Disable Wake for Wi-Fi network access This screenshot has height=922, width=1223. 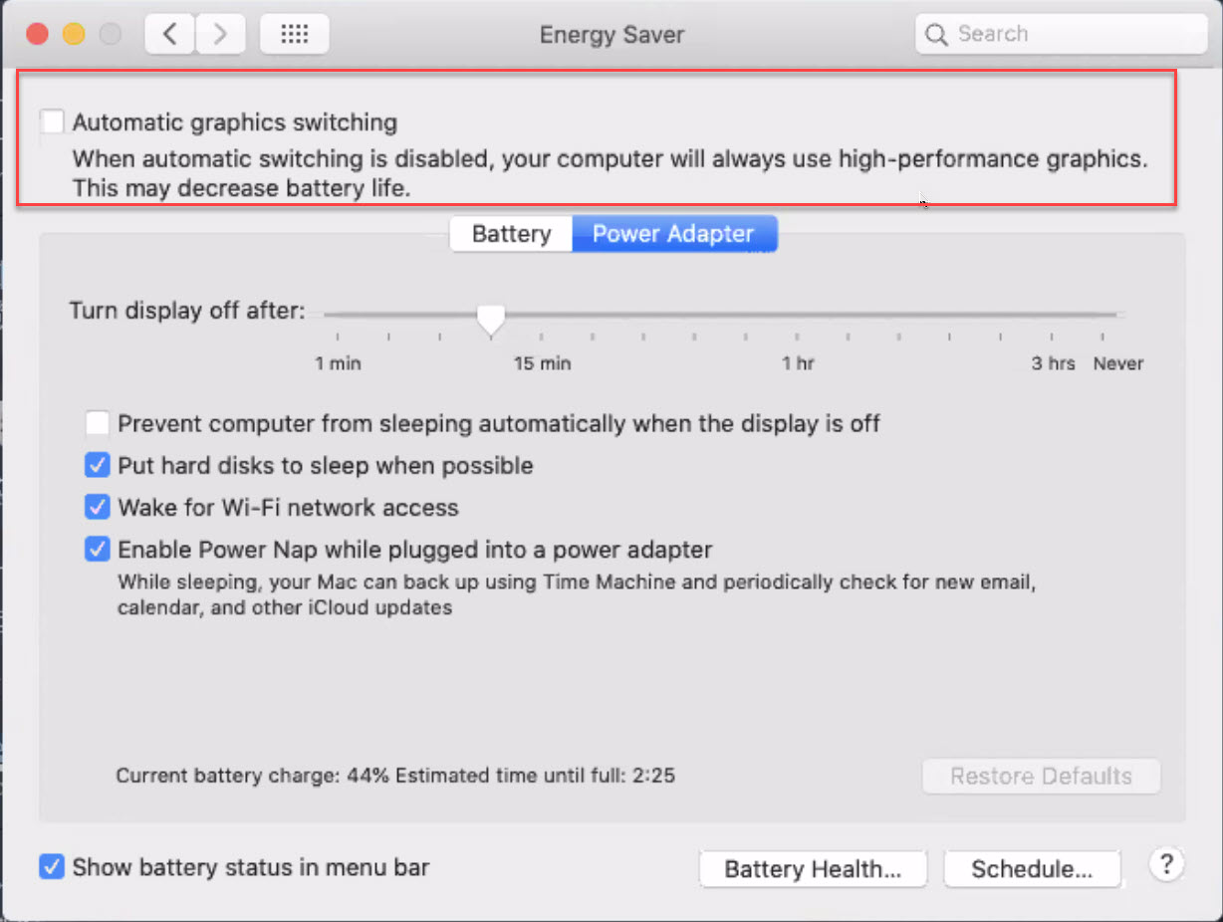click(97, 507)
